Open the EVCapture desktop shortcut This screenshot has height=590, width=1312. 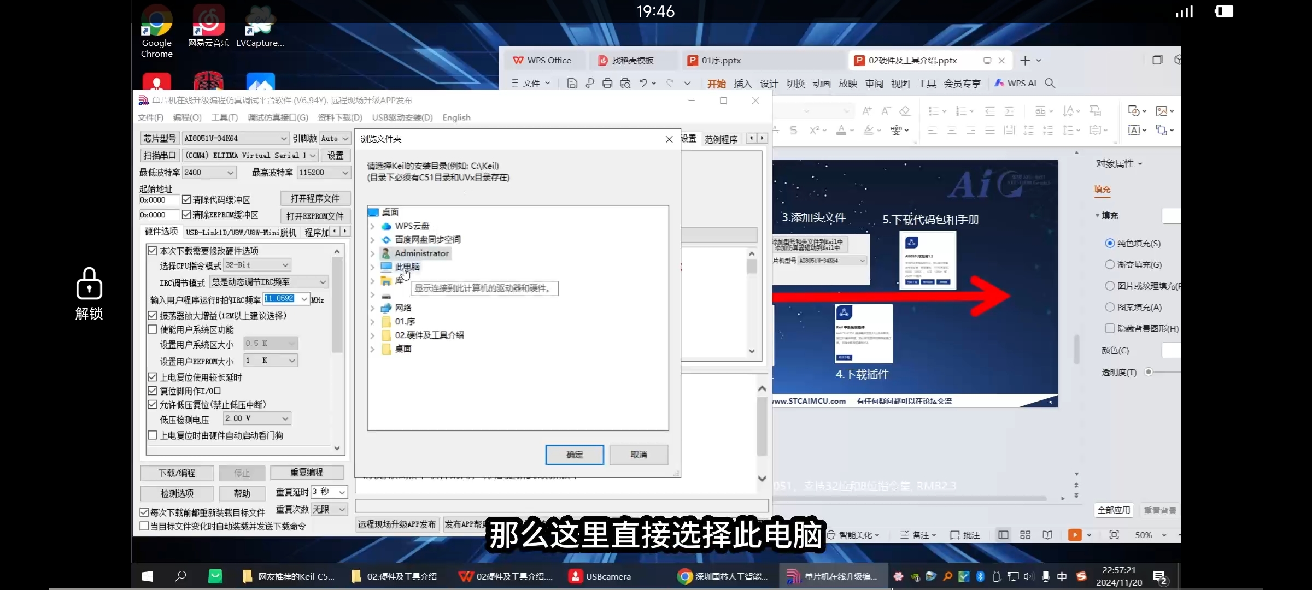[x=260, y=26]
